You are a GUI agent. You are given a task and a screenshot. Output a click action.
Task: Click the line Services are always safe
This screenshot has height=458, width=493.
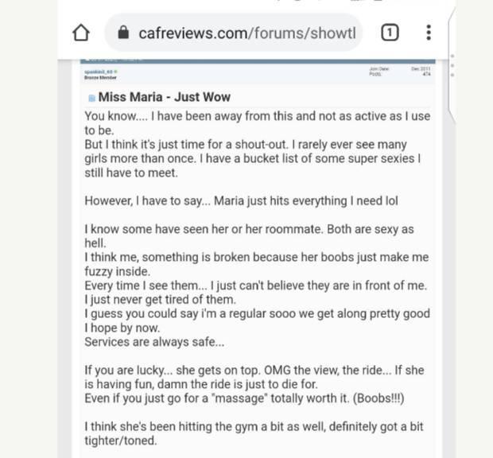point(154,342)
